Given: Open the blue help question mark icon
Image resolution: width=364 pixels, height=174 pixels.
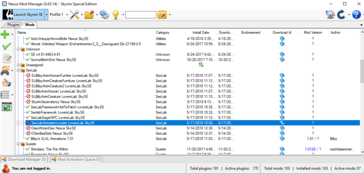Looking at the screenshot, I should point(356,14).
